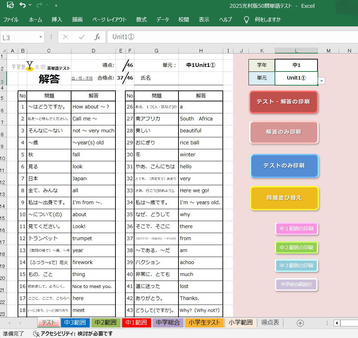
Task: Click the accessibility status icon in status bar
Action: tap(36, 334)
